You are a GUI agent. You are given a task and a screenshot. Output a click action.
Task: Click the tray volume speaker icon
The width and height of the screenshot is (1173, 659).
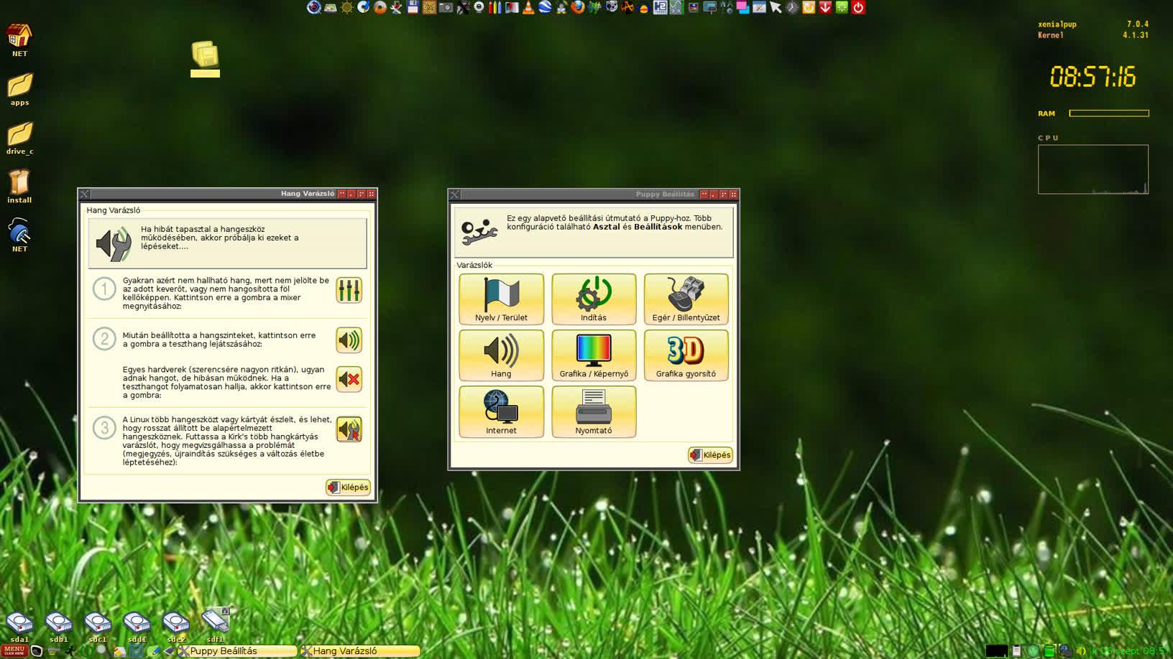1080,651
